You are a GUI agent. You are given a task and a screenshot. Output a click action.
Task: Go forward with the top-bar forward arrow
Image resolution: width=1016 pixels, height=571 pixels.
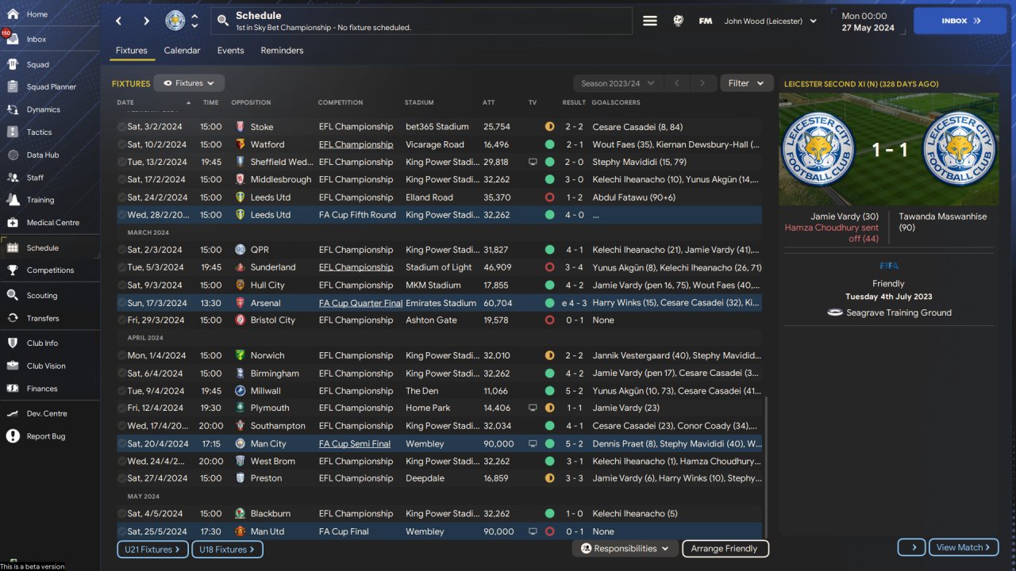(146, 21)
